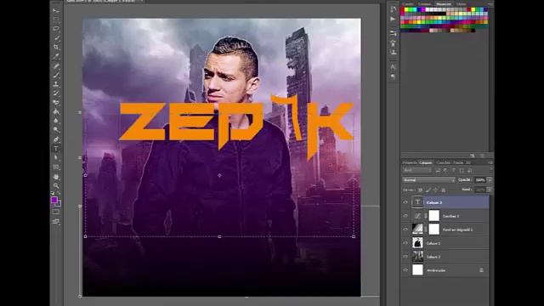The width and height of the screenshot is (544, 306).
Task: Select the Eraser tool
Action: pyautogui.click(x=56, y=102)
